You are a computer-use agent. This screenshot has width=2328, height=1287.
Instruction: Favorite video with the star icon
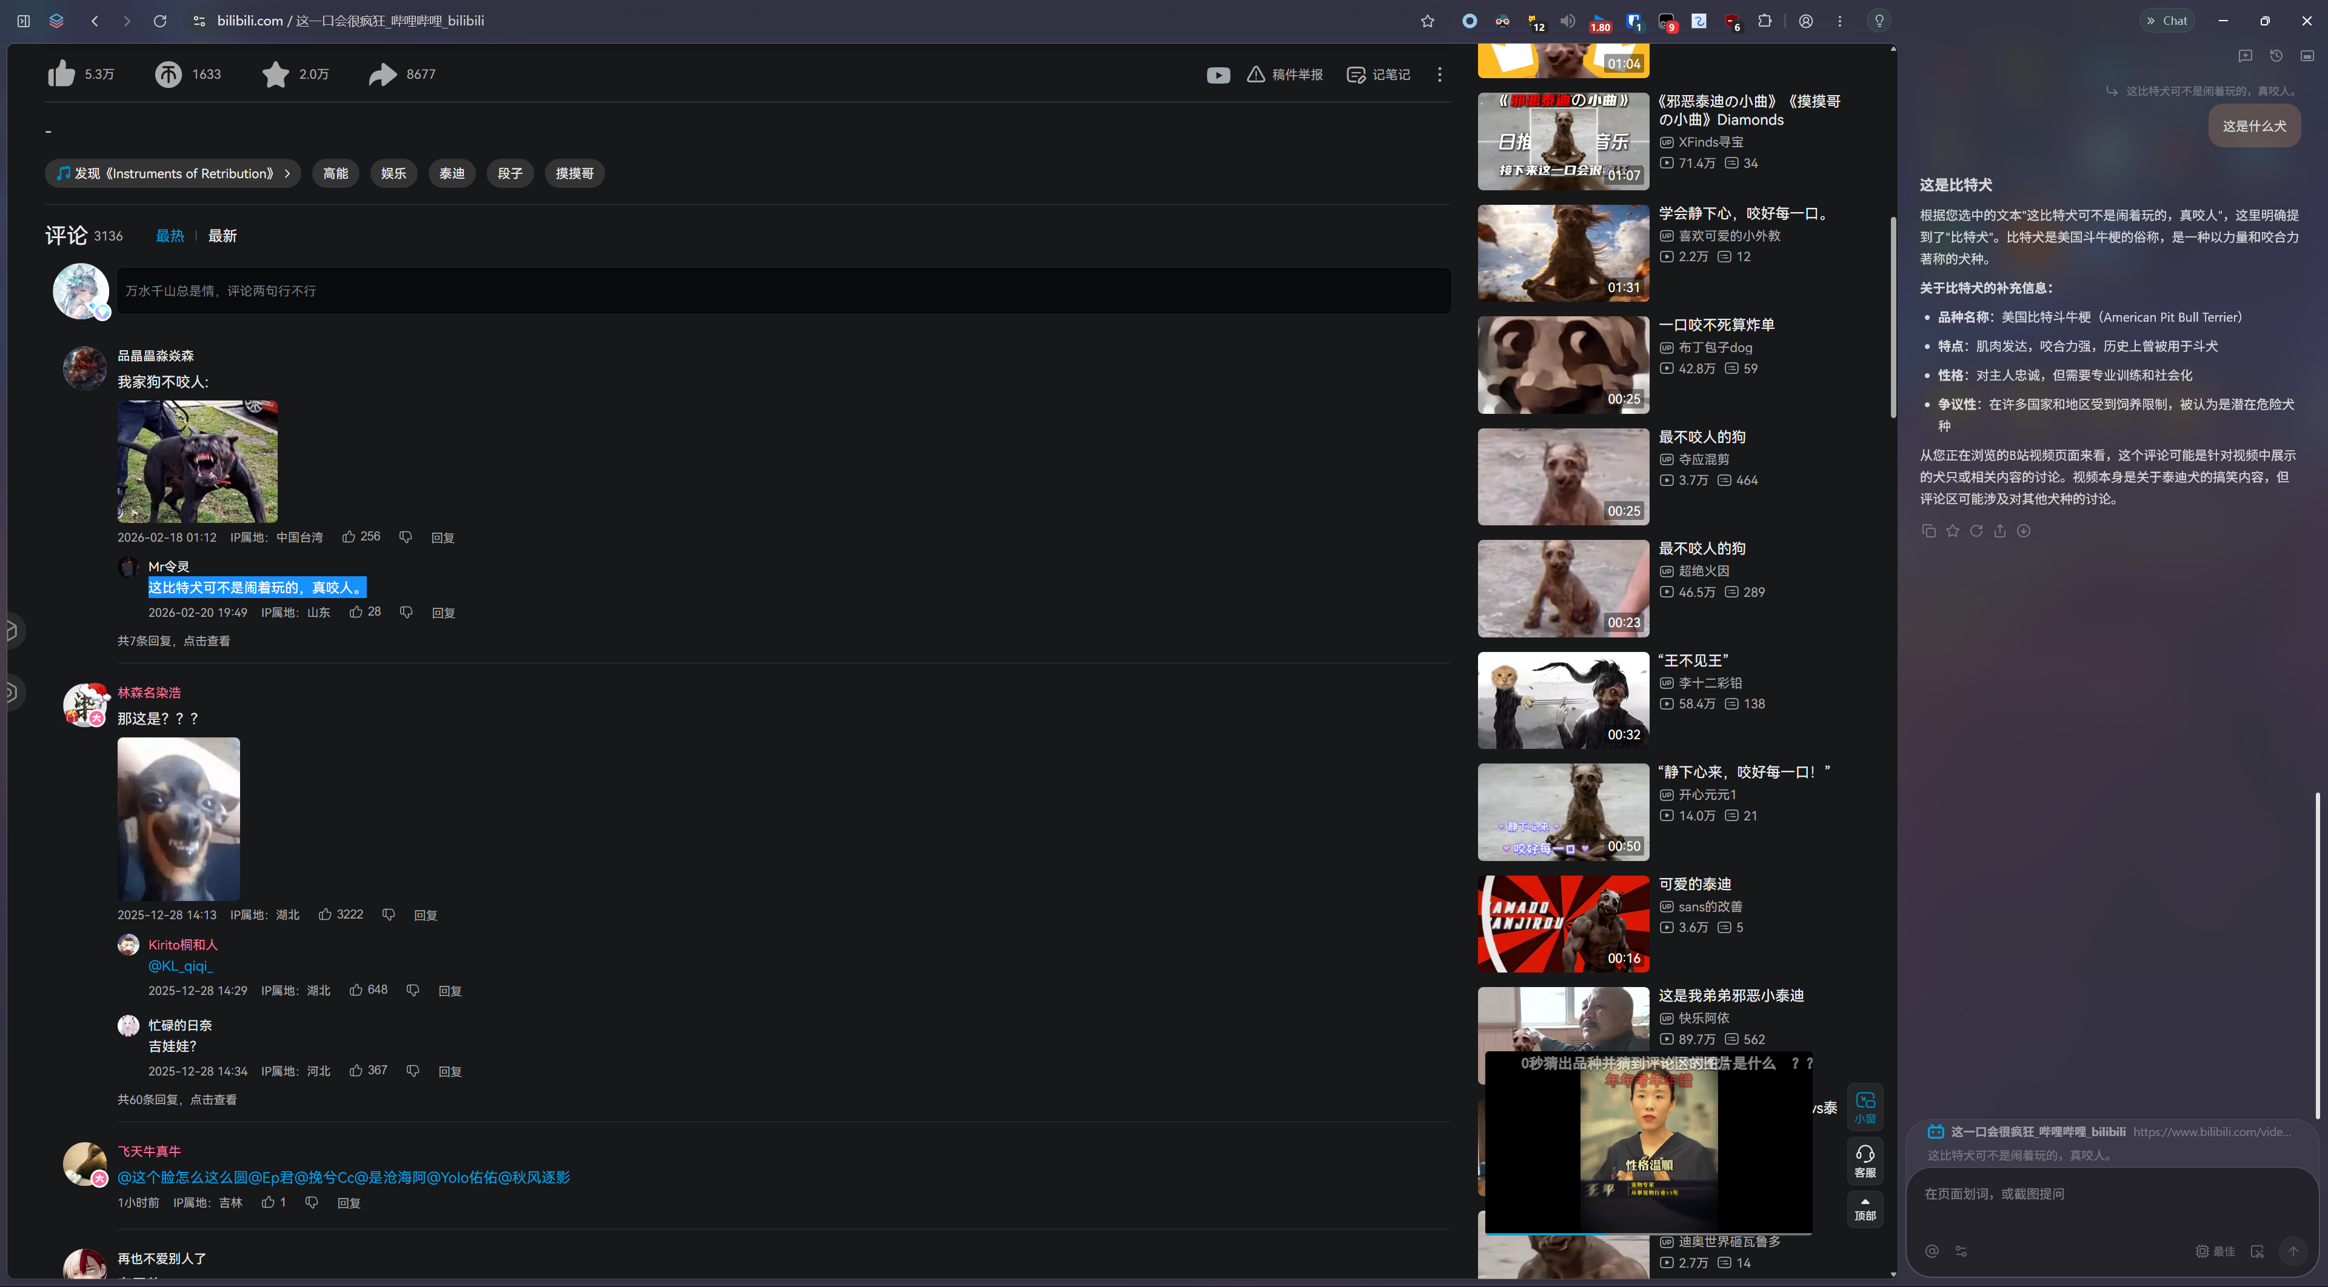click(275, 74)
